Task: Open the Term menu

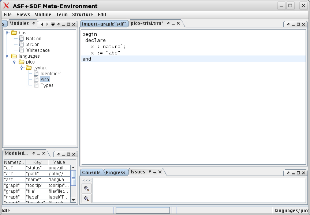Action: click(x=61, y=14)
